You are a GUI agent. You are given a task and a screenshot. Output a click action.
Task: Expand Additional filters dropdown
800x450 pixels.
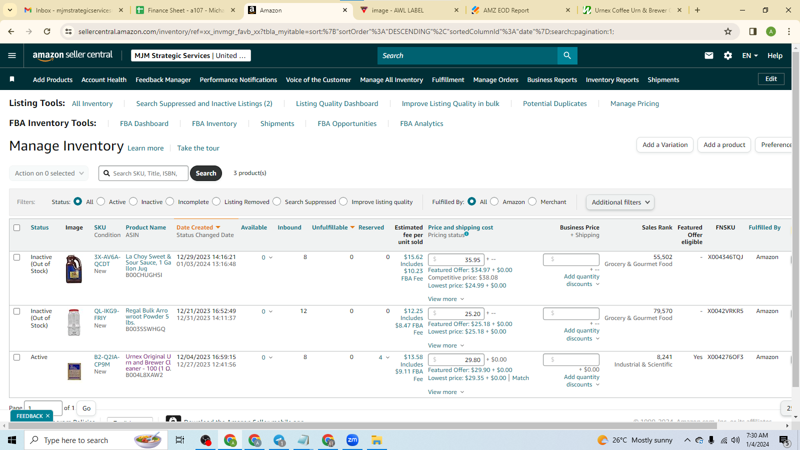tap(620, 202)
